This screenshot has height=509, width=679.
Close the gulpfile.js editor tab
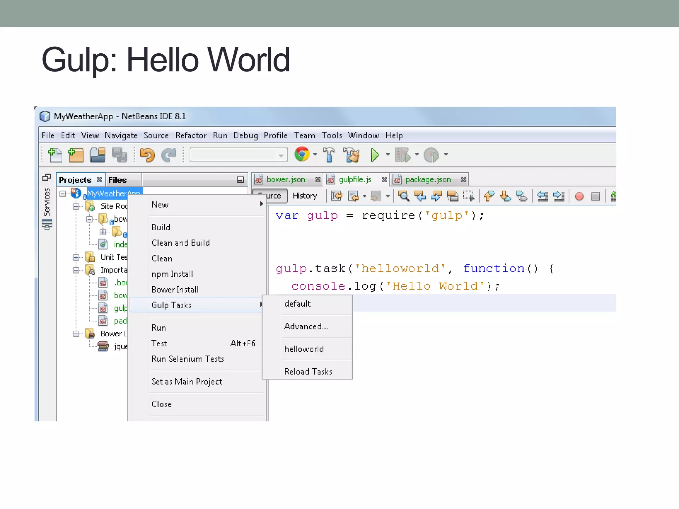(x=384, y=180)
